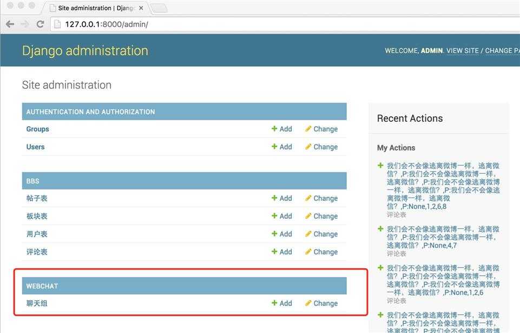The height and width of the screenshot is (333, 520).
Task: Open the 板块表 model link
Action: (x=37, y=216)
